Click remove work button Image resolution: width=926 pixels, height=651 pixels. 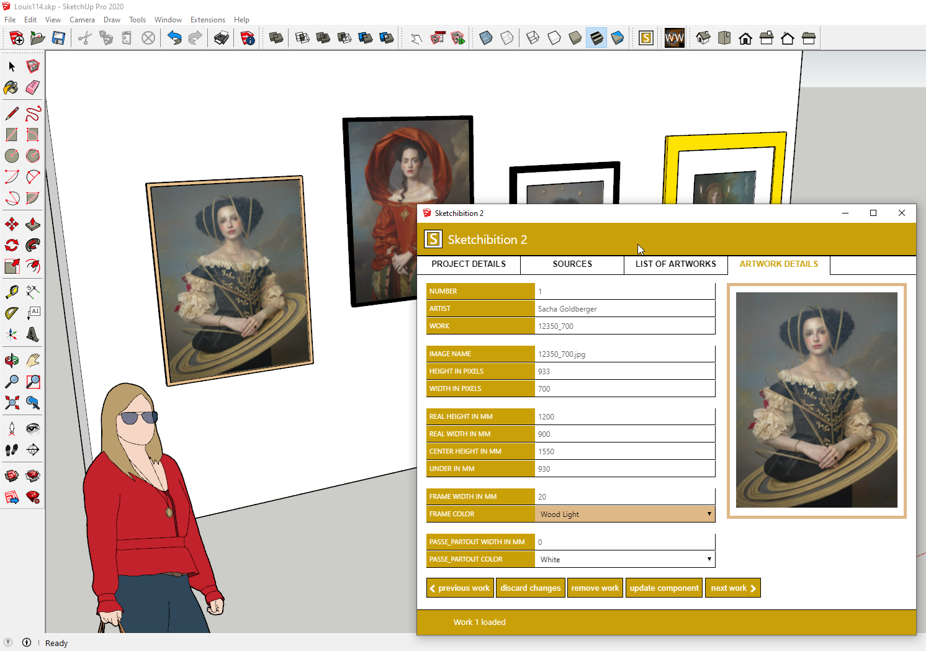595,588
